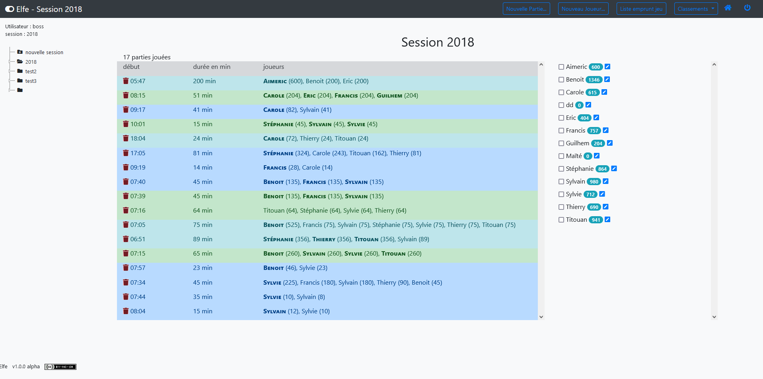Open the Classements dropdown
This screenshot has width=763, height=379.
point(695,9)
